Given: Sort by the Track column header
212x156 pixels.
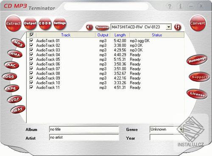Looking at the screenshot, I should click(66, 35).
